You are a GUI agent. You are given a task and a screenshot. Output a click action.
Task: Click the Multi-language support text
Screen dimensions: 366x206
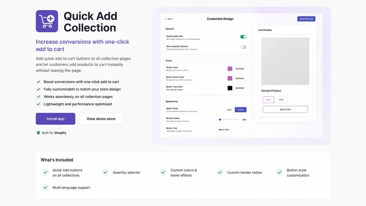click(x=71, y=187)
